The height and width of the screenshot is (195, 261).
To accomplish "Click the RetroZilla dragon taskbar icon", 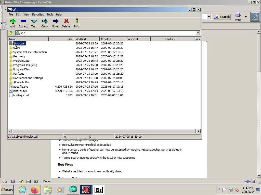I will click(x=86, y=190).
